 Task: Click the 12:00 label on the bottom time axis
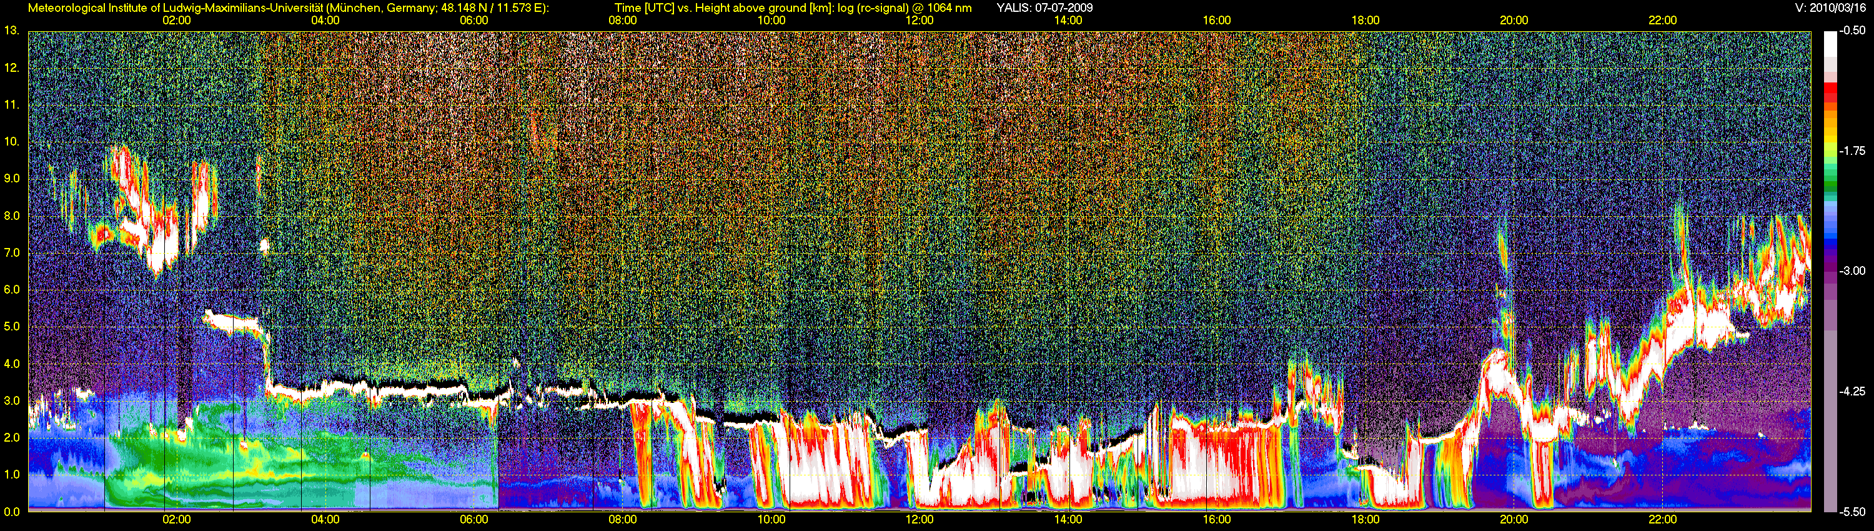click(920, 519)
